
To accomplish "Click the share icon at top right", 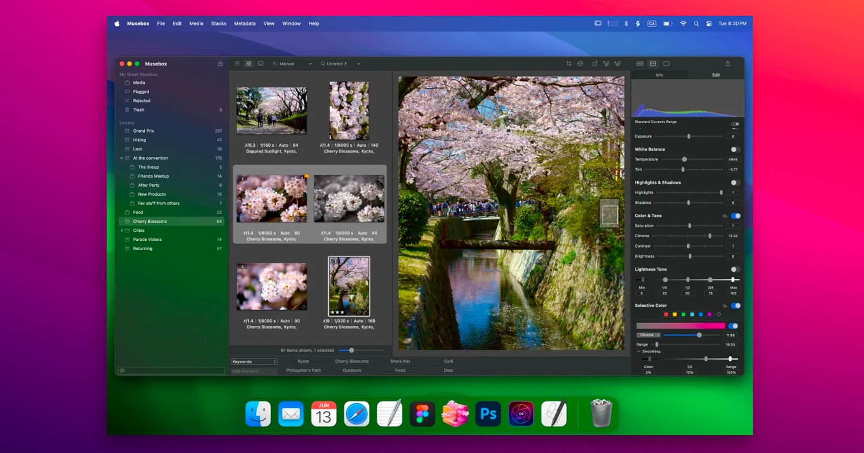I will (727, 64).
